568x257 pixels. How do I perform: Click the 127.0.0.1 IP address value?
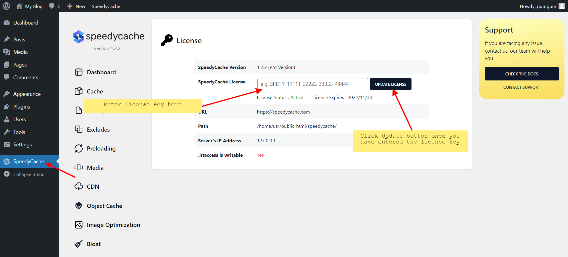coord(266,140)
